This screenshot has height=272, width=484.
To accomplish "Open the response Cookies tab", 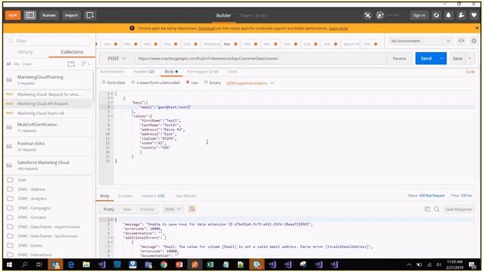I will pos(125,196).
